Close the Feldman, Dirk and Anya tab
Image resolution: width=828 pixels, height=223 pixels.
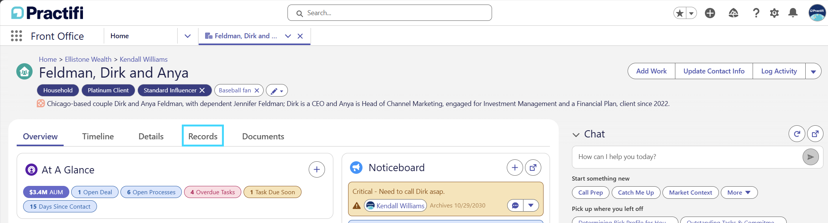click(300, 36)
